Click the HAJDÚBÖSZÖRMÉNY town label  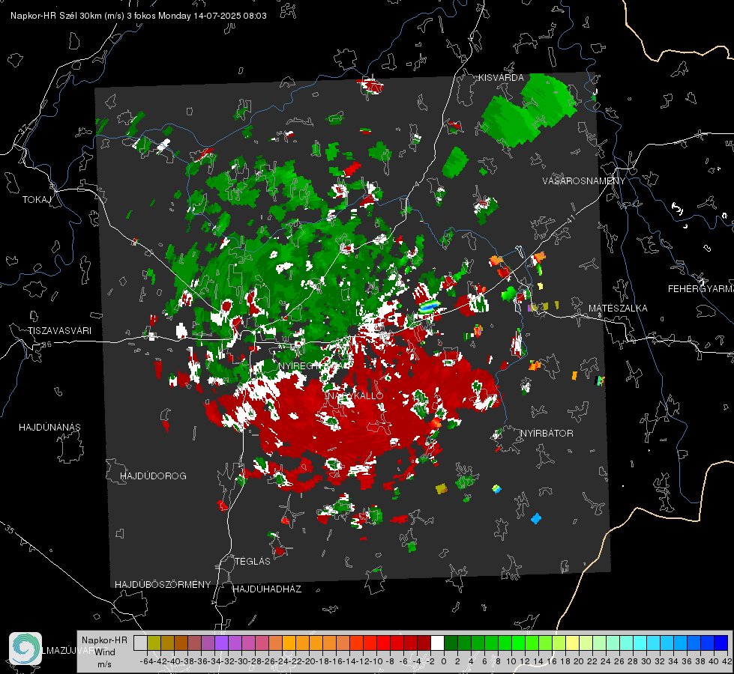[163, 585]
